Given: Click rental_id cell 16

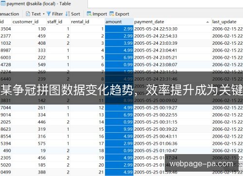Looking at the screenshot, I should [x=87, y=136].
